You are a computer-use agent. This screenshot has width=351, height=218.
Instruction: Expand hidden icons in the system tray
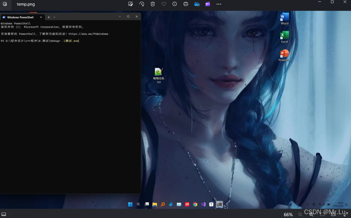(308, 204)
